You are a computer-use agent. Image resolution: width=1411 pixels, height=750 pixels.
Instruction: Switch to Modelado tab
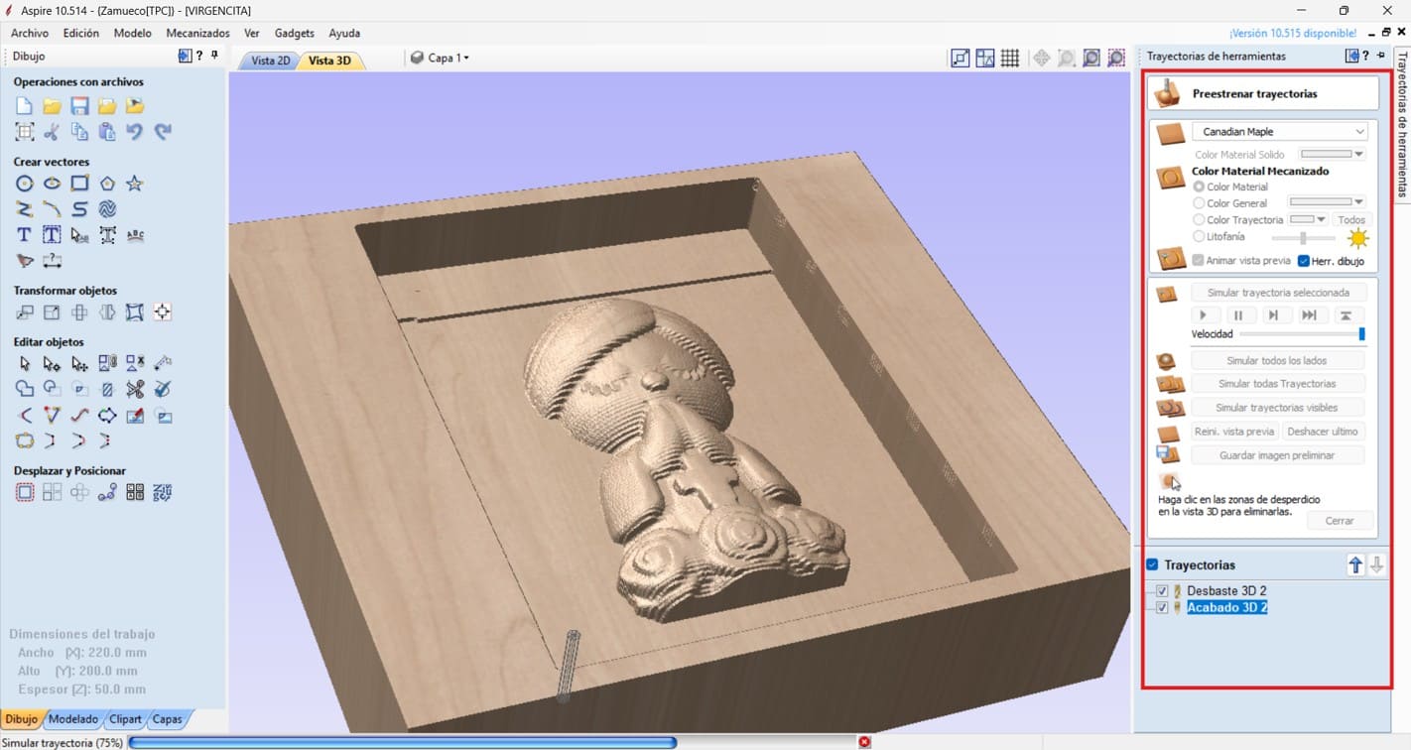pyautogui.click(x=73, y=719)
